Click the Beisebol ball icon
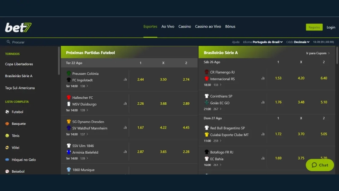Image resolution: width=339 pixels, height=191 pixels. pyautogui.click(x=7, y=171)
